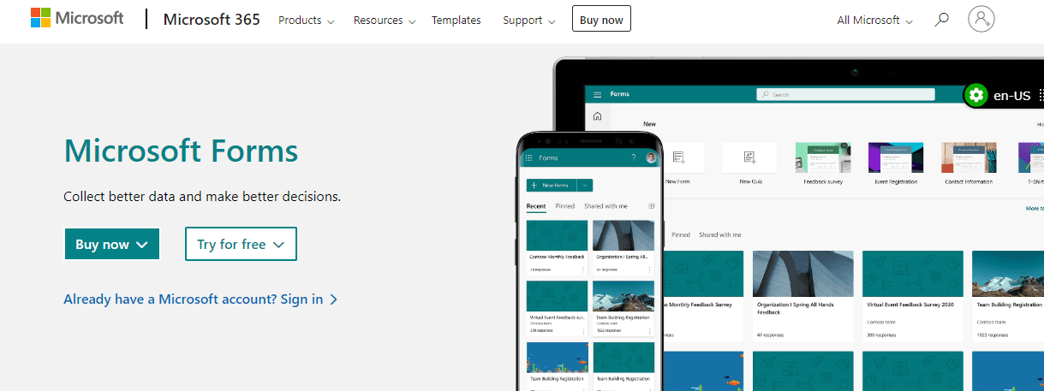
Task: Open the teal Buy now dropdown in hero
Action: click(x=112, y=244)
